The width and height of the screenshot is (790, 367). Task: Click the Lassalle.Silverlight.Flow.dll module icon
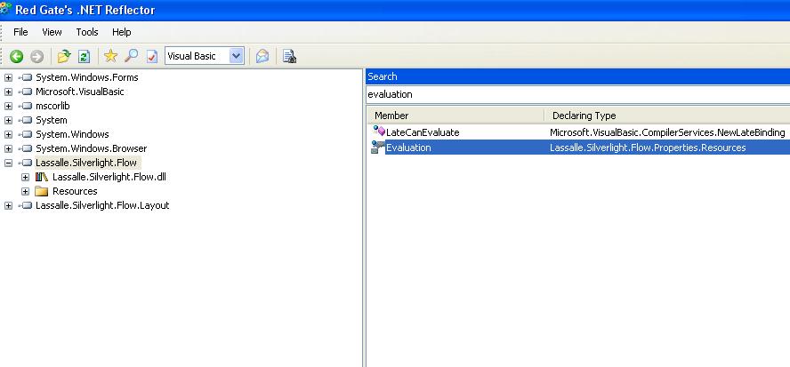tap(41, 177)
